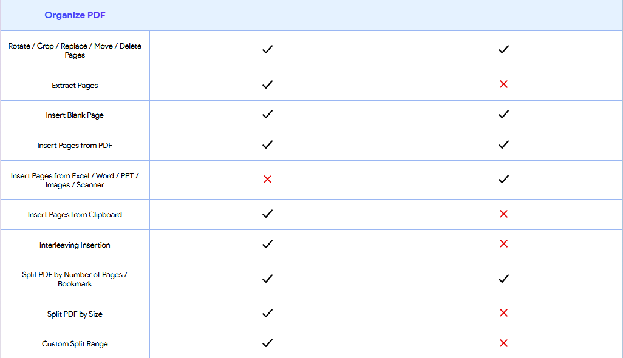Click second checkmark in Insert Blank Page row

pyautogui.click(x=503, y=114)
